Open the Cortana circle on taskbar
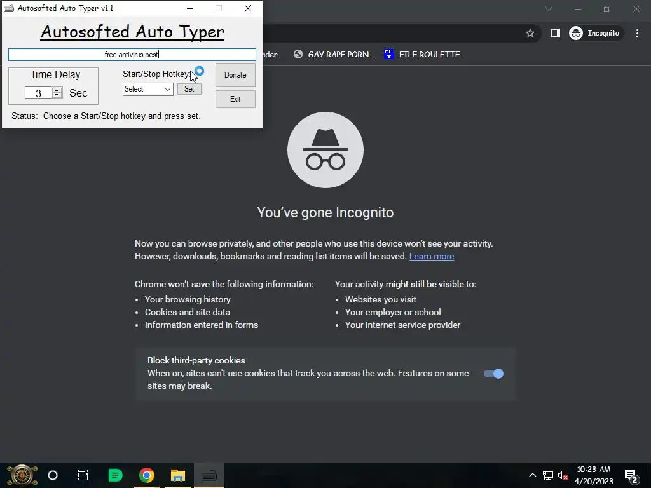The width and height of the screenshot is (651, 488). tap(53, 475)
